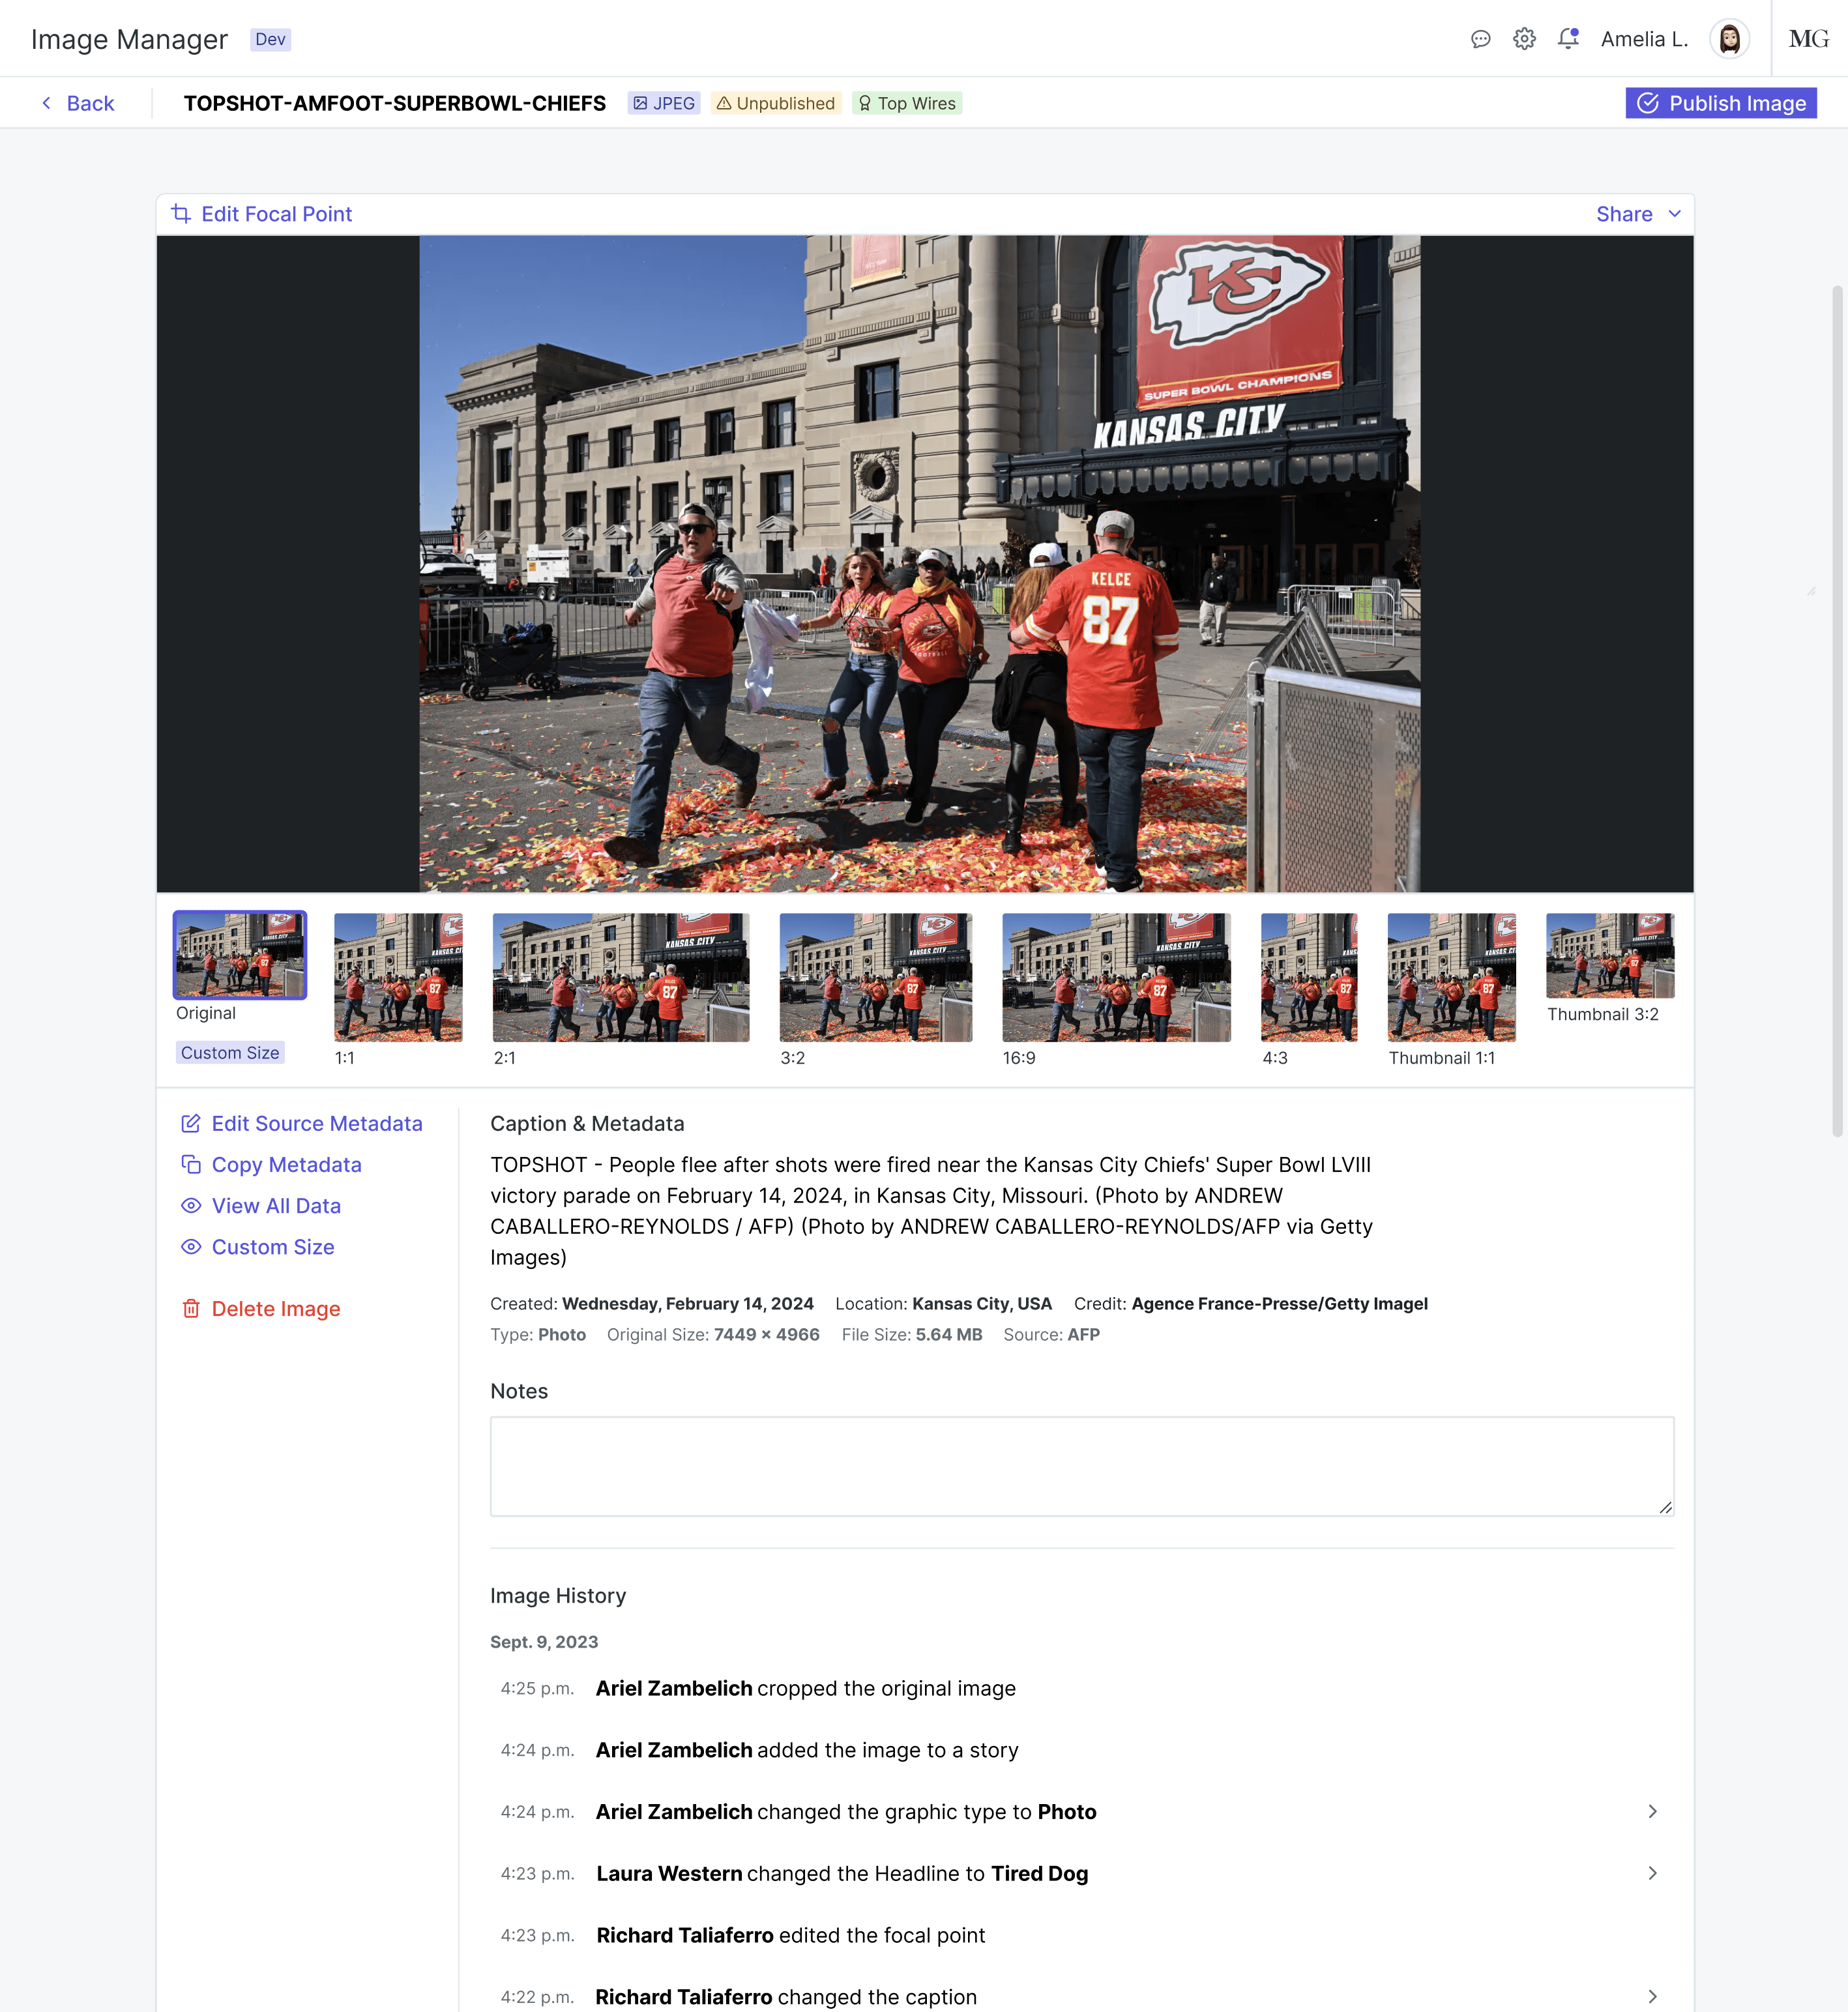Image resolution: width=1848 pixels, height=2012 pixels.
Task: Click the Publish Image button
Action: point(1720,103)
